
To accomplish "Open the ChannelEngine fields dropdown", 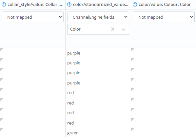I will (x=98, y=17).
